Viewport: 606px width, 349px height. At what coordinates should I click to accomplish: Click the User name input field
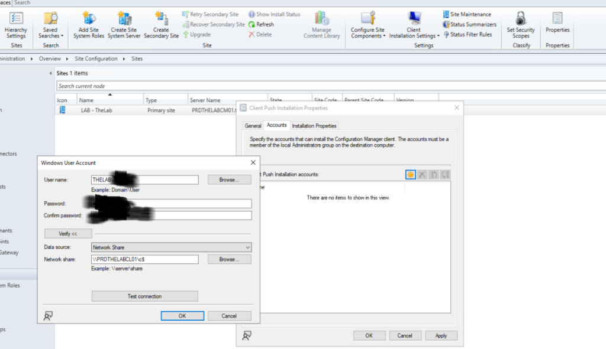coord(144,180)
